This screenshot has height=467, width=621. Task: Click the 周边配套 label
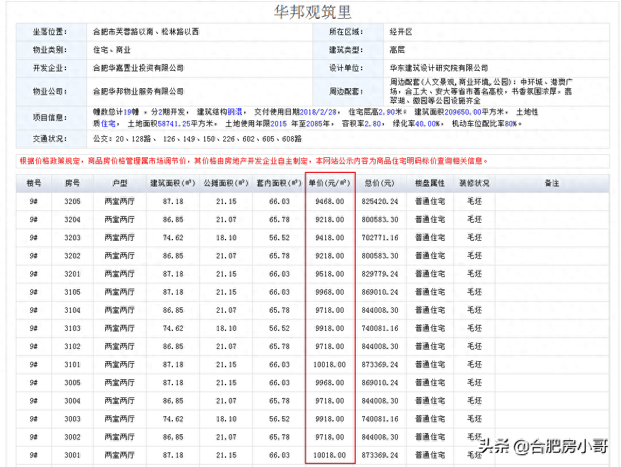[346, 92]
